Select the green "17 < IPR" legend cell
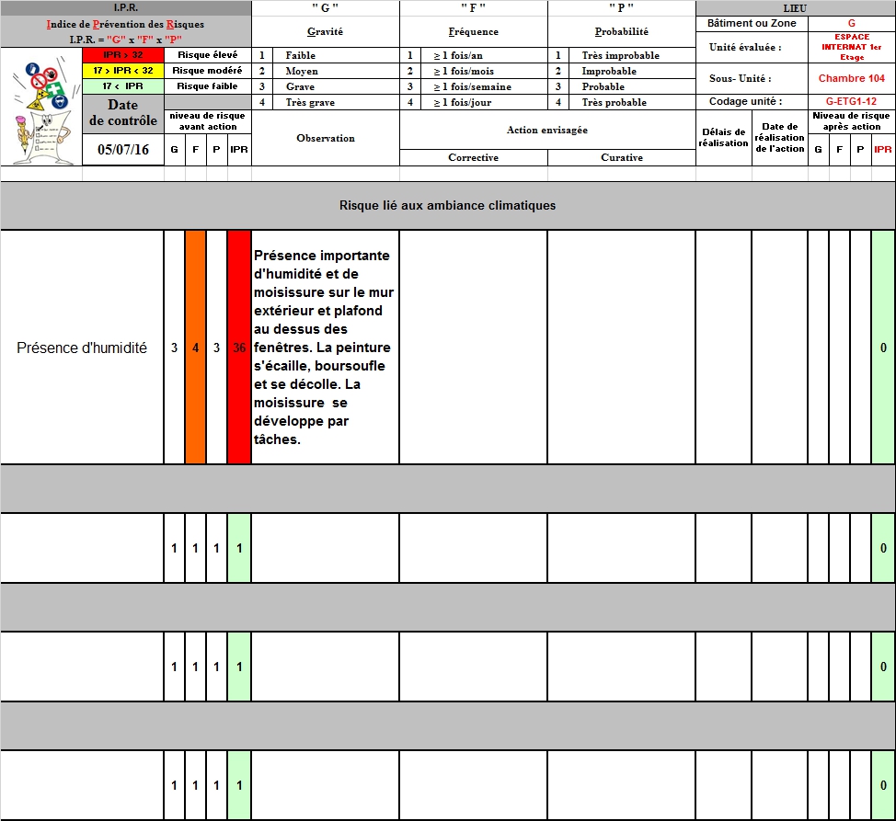The height and width of the screenshot is (821, 896). (122, 86)
